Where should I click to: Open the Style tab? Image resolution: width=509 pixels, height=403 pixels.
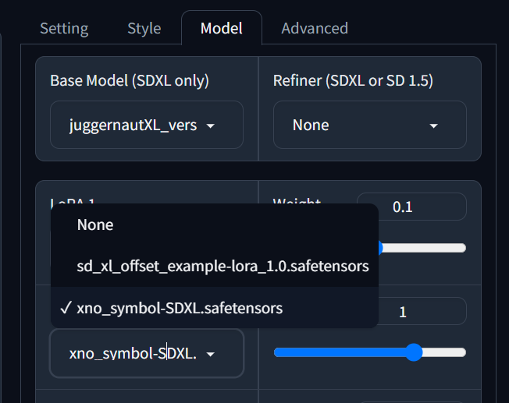(144, 29)
